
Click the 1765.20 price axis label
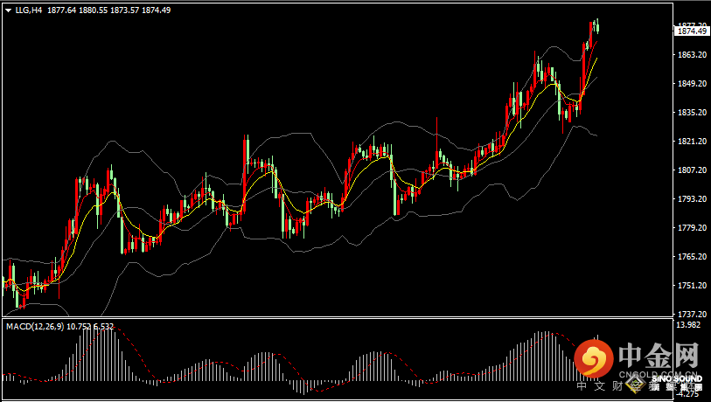tap(691, 257)
